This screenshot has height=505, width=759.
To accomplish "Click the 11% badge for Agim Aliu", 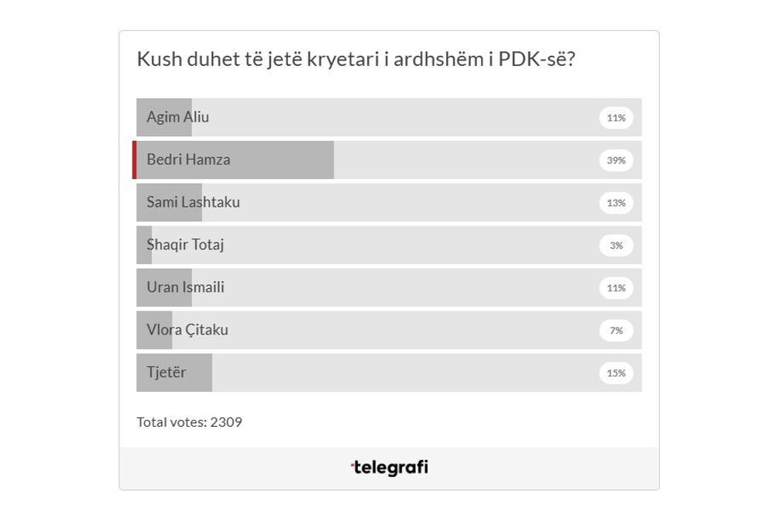I will (616, 119).
